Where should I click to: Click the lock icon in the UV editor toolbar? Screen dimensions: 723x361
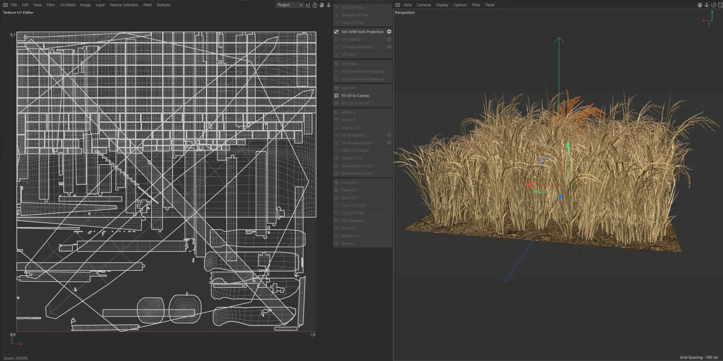315,5
